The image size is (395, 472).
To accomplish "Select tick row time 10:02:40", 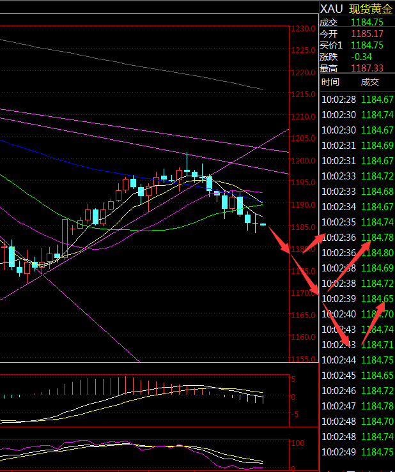I will [339, 314].
